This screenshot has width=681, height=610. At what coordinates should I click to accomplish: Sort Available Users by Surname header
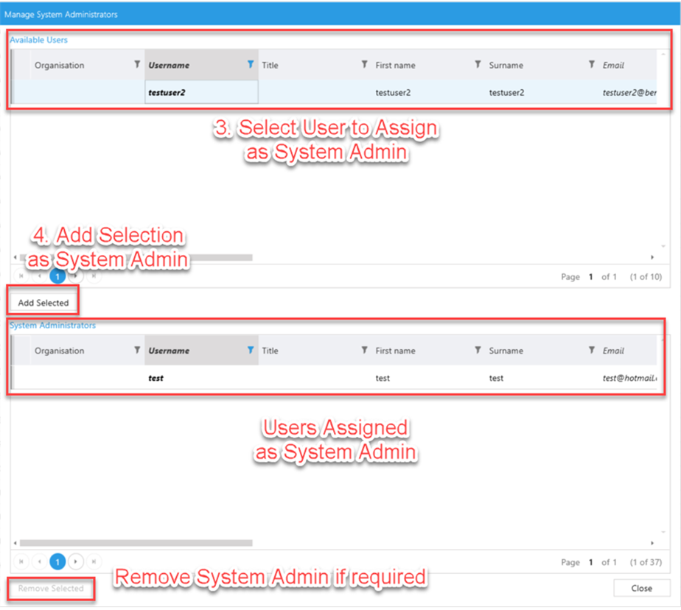(x=506, y=65)
